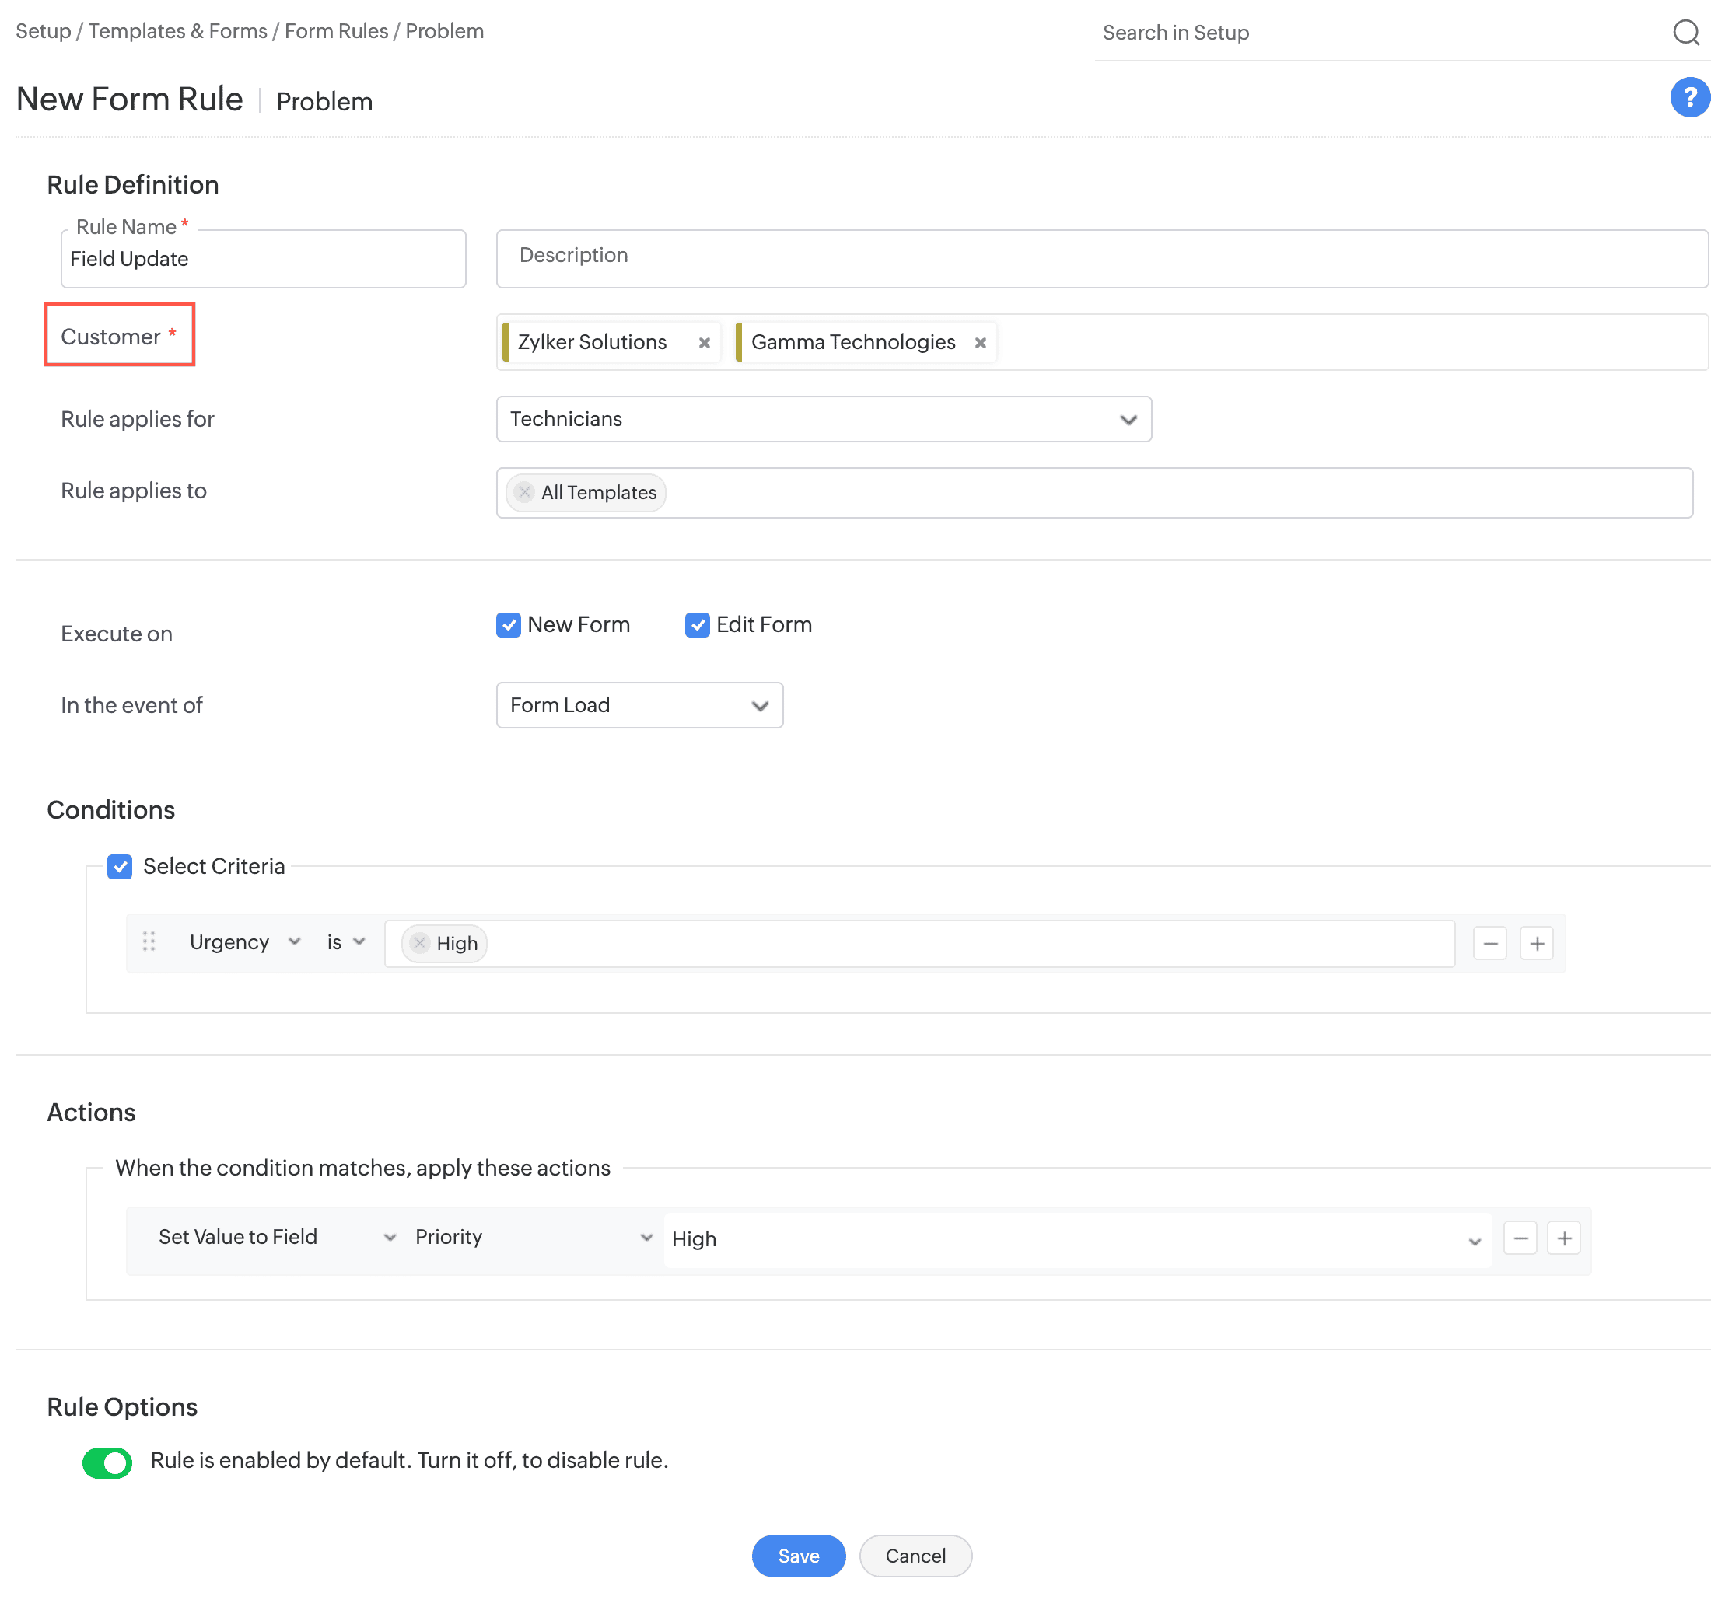
Task: Click the search magnifier icon
Action: [1685, 33]
